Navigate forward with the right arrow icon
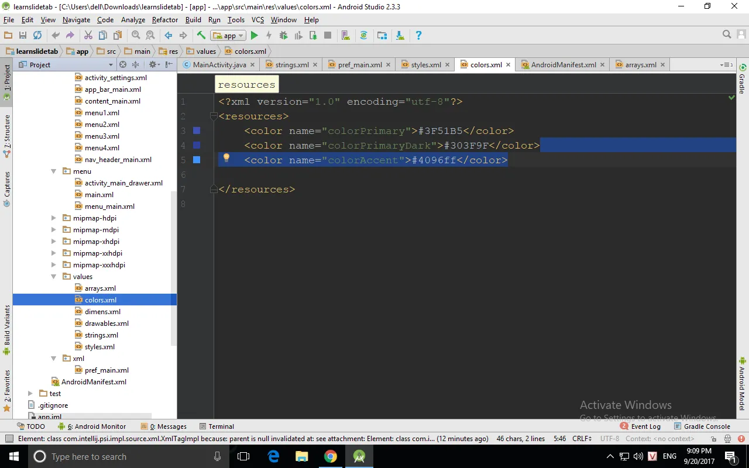 (183, 36)
